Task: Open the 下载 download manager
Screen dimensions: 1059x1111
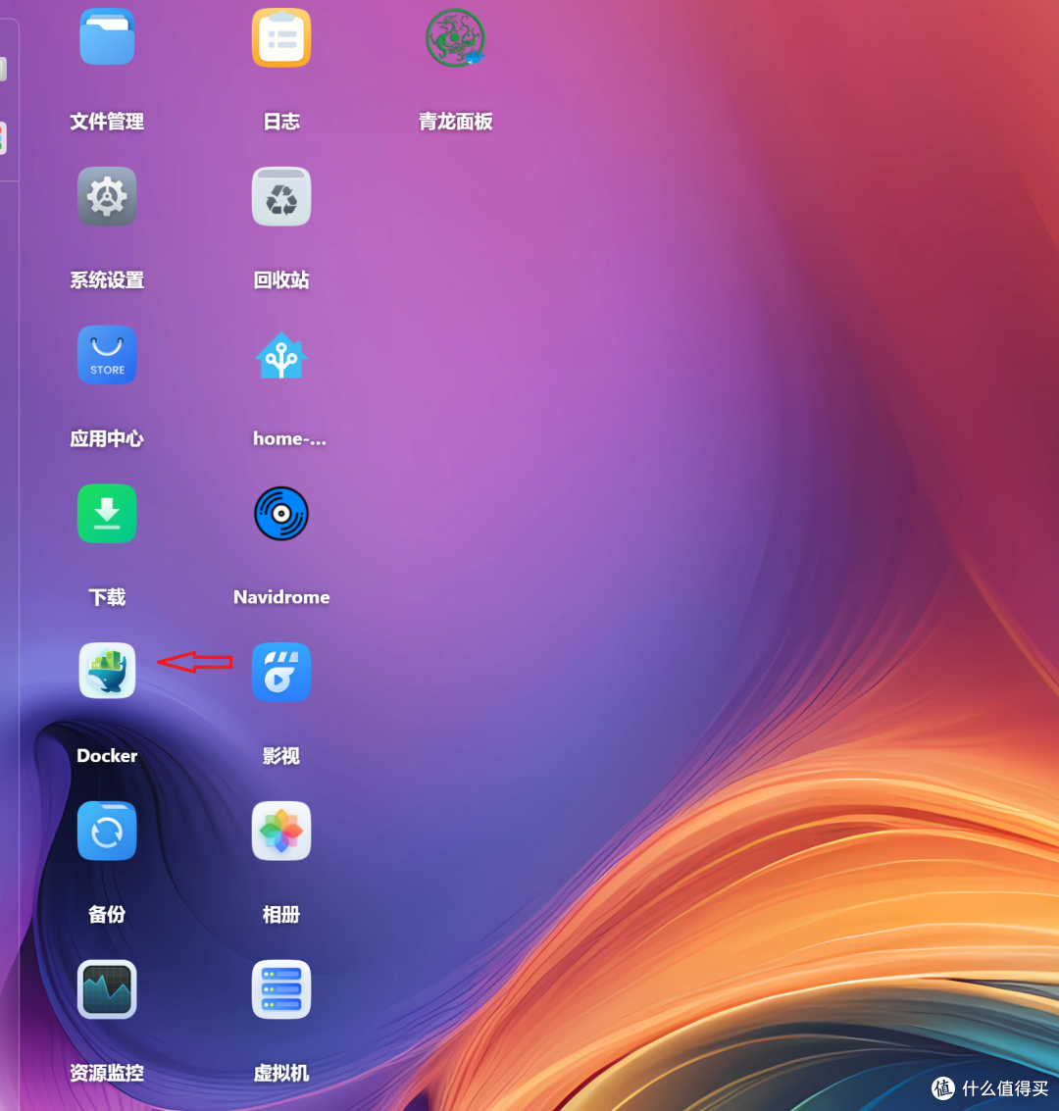Action: click(107, 513)
